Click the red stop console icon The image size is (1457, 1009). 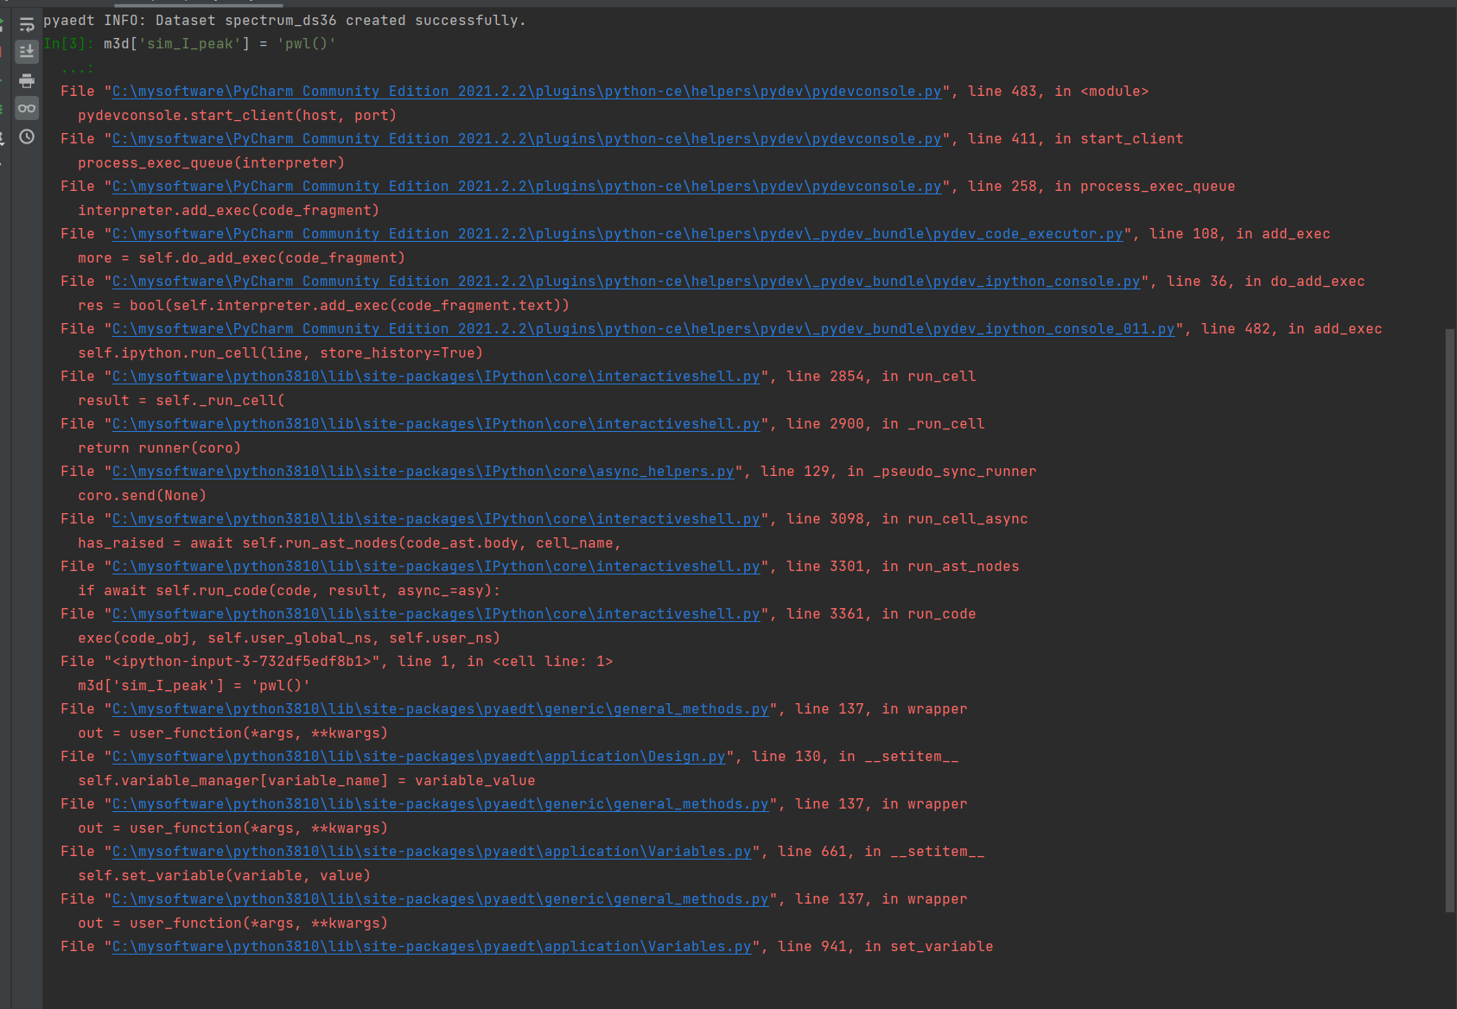coord(3,52)
